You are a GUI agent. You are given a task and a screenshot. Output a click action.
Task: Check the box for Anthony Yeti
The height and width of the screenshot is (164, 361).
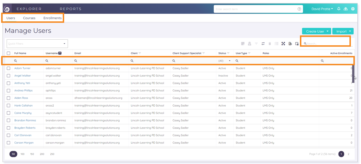pos(8,83)
